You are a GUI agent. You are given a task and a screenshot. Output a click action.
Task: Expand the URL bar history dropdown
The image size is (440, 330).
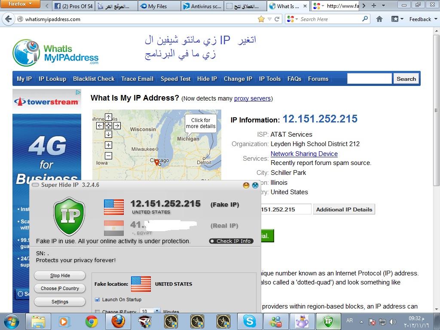270,19
